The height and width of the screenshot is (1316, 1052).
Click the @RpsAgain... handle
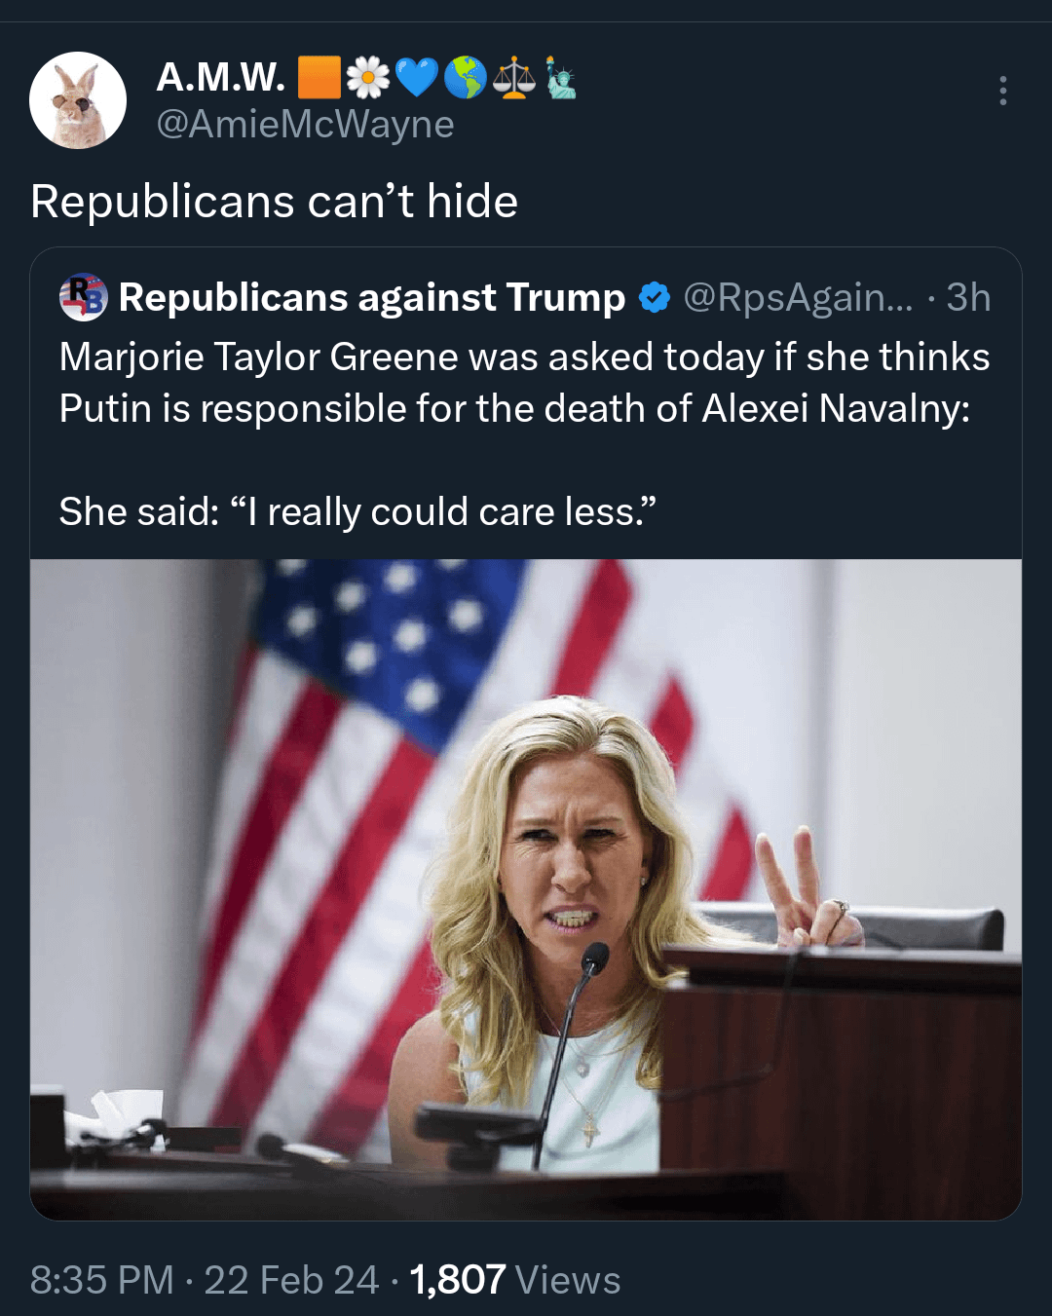(x=798, y=298)
